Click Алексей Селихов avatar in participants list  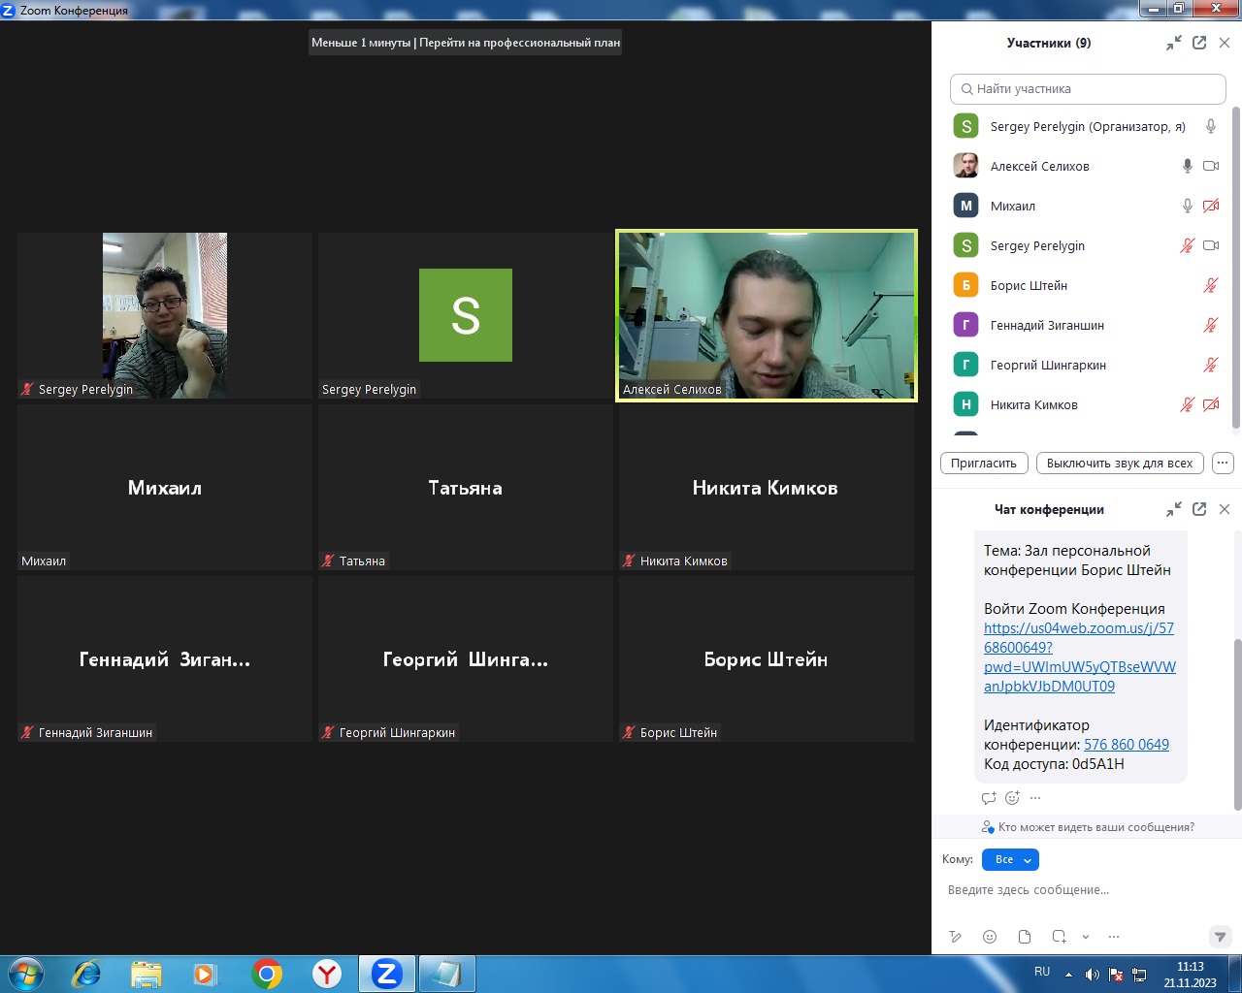pos(965,166)
